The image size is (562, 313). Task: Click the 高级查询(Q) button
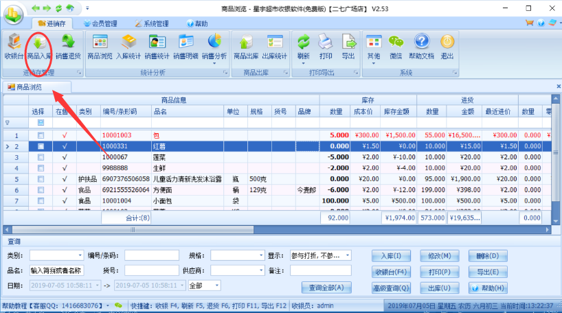click(391, 288)
